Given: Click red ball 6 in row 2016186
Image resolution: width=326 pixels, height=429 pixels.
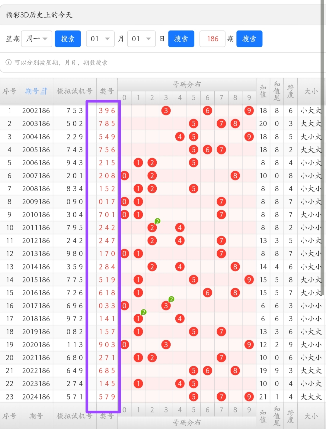Looking at the screenshot, I should [x=207, y=293].
